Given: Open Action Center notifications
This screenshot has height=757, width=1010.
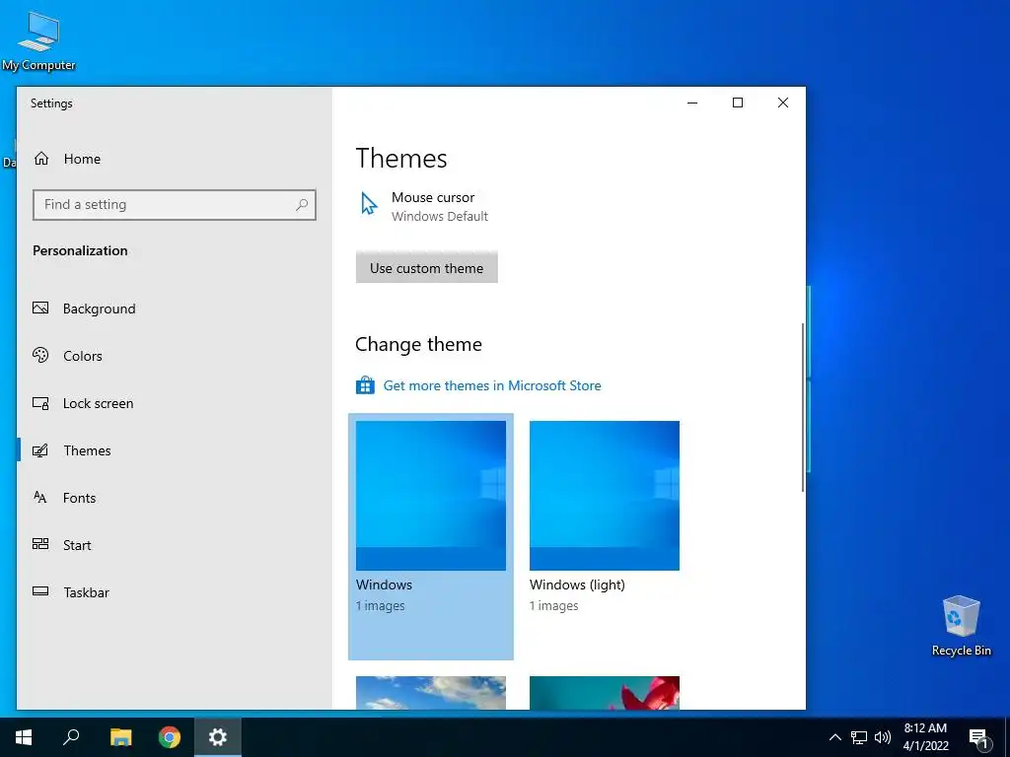Looking at the screenshot, I should point(978,737).
